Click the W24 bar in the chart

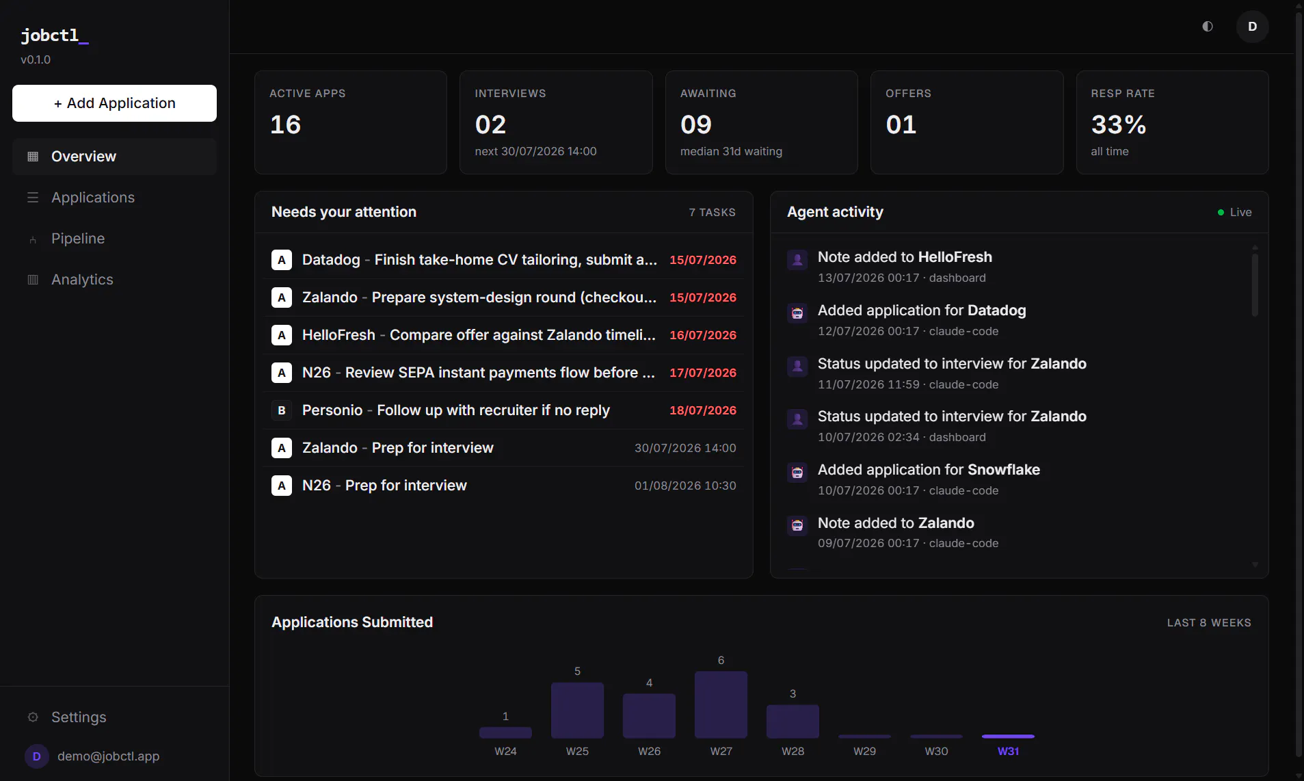505,732
